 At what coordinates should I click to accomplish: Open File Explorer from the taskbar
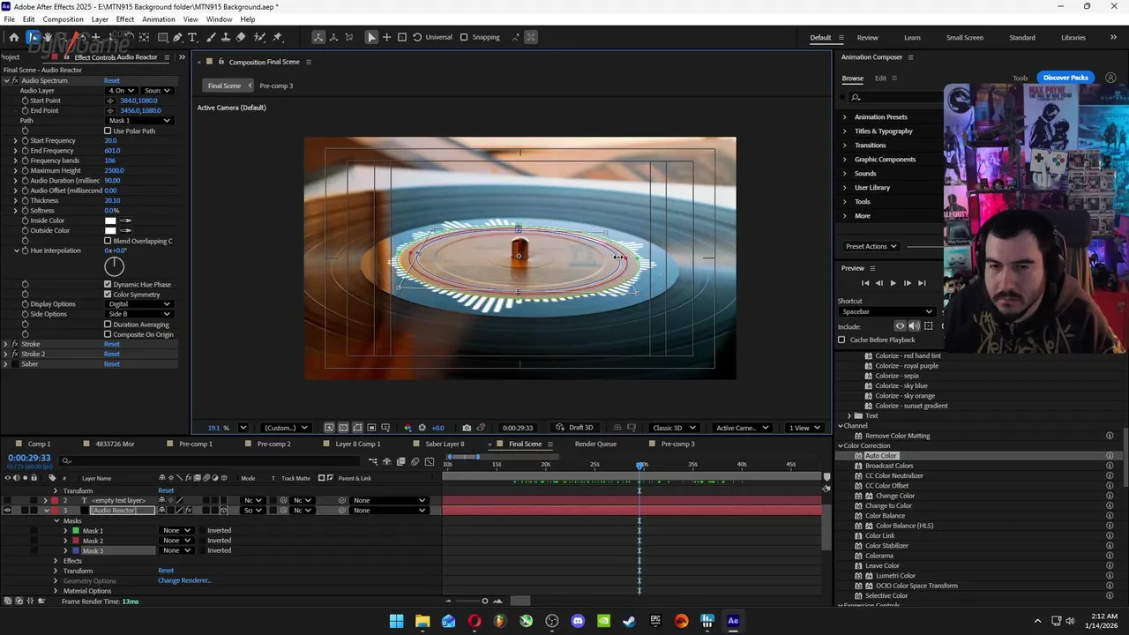click(x=422, y=621)
